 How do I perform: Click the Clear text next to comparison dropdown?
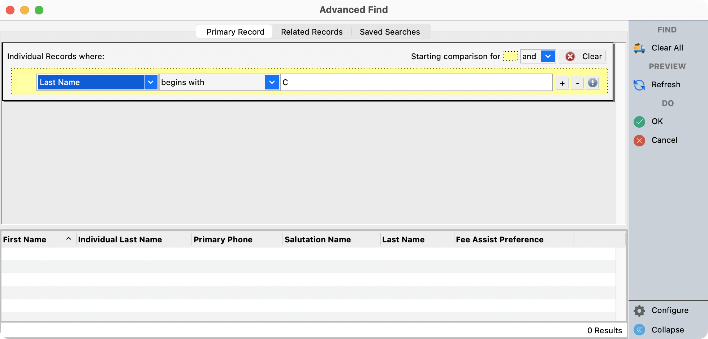[x=592, y=57]
